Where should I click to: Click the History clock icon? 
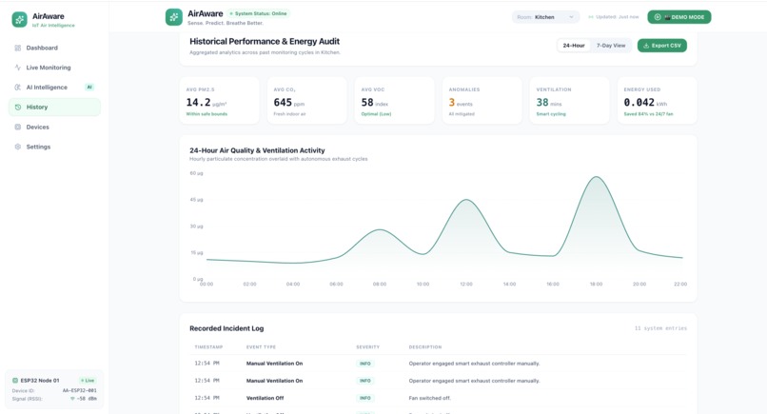tap(18, 108)
